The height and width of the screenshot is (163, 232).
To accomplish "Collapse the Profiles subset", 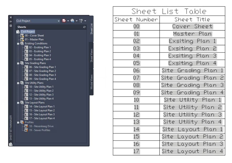I will coord(18,123).
